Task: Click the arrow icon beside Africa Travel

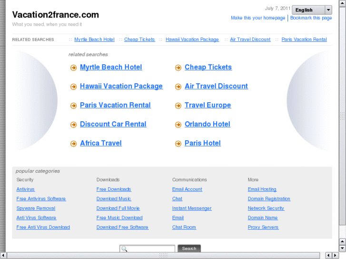Action: pyautogui.click(x=73, y=144)
